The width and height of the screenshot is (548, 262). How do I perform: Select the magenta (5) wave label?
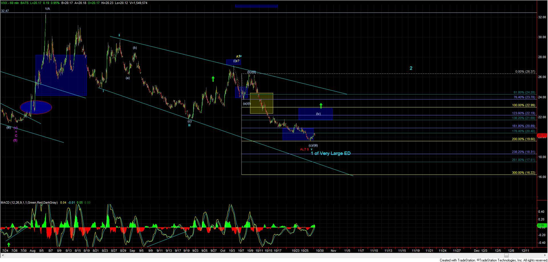pos(15,140)
